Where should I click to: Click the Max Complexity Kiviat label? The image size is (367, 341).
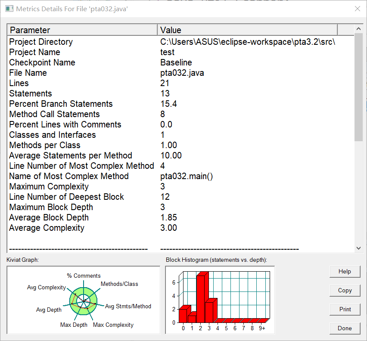coord(113,325)
